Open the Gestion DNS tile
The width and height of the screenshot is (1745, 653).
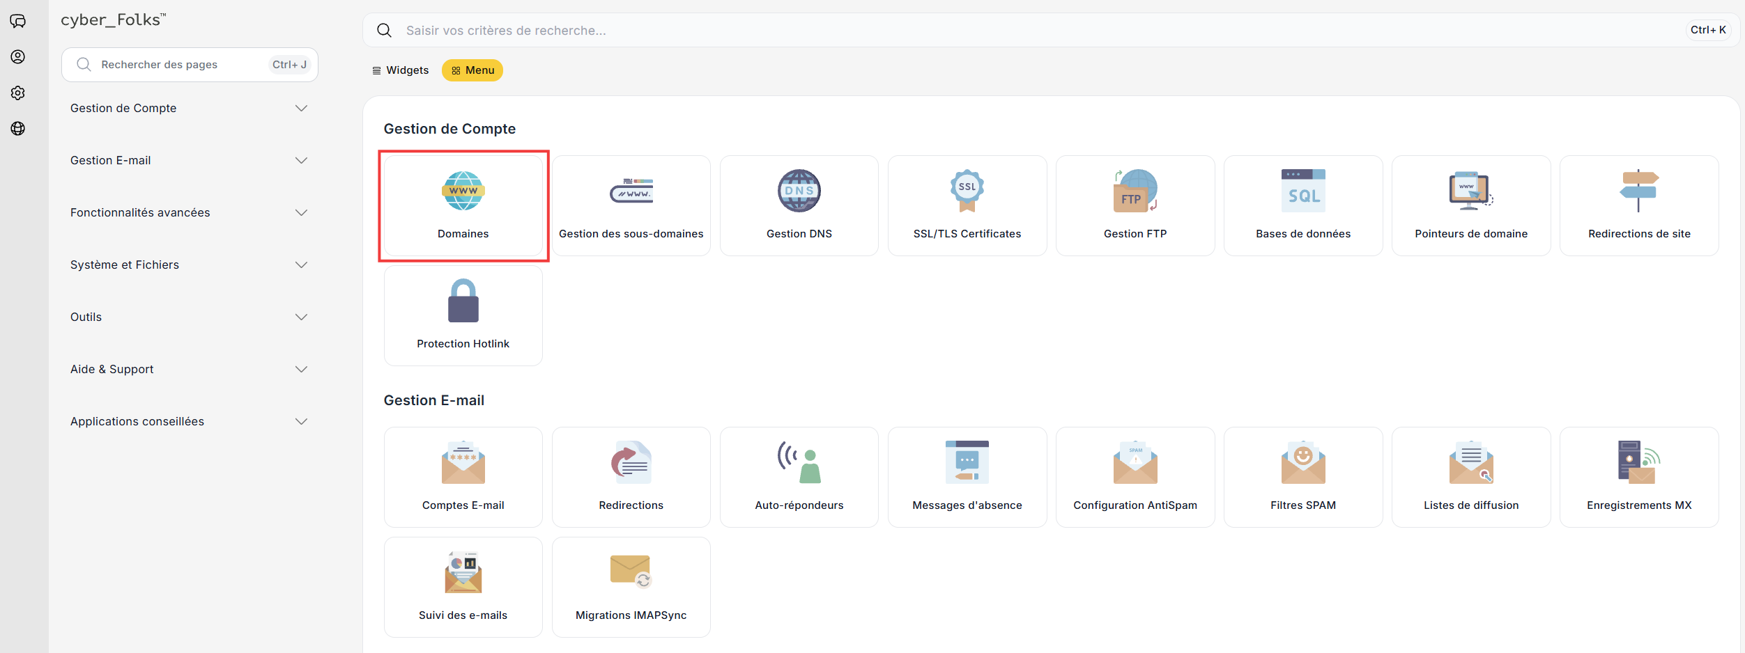799,206
